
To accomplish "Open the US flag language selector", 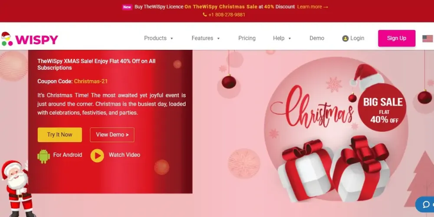I will pyautogui.click(x=428, y=39).
